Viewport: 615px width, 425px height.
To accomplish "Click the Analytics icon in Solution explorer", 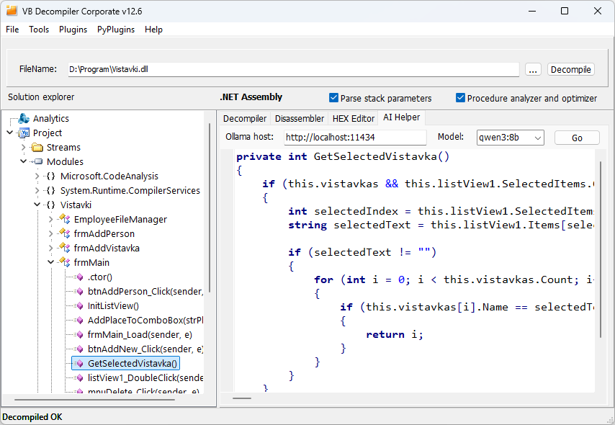I will (24, 119).
